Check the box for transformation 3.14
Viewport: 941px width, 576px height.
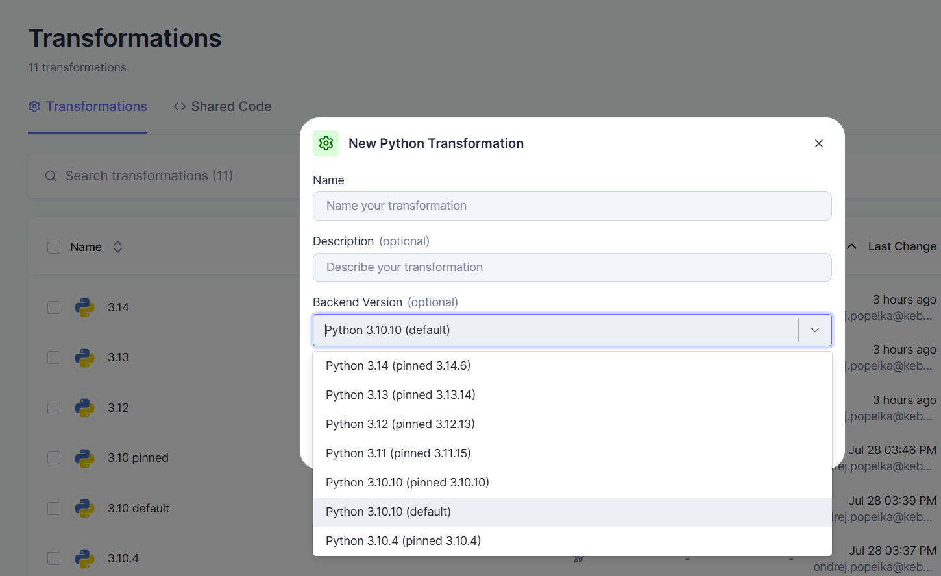pyautogui.click(x=54, y=307)
